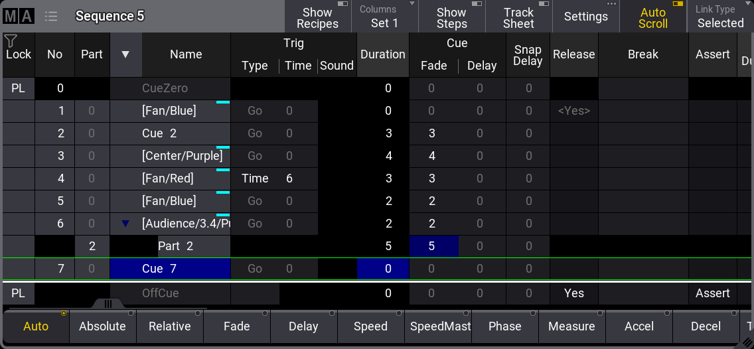Toggle Show Steps
Screen dimensions: 754x349
click(x=451, y=17)
